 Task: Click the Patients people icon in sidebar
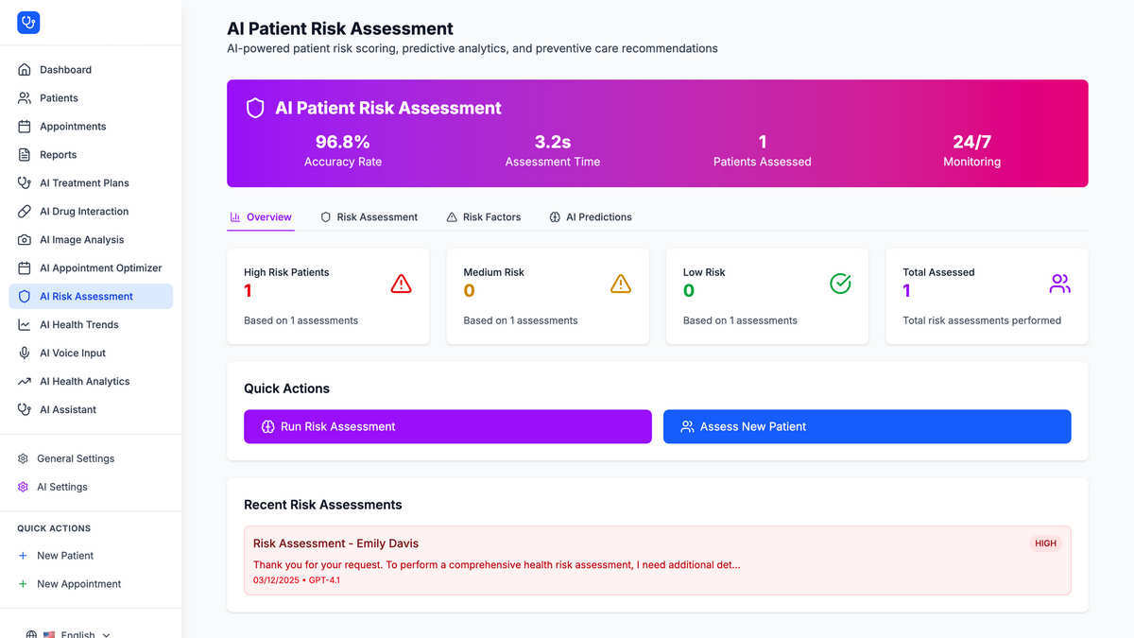25,98
